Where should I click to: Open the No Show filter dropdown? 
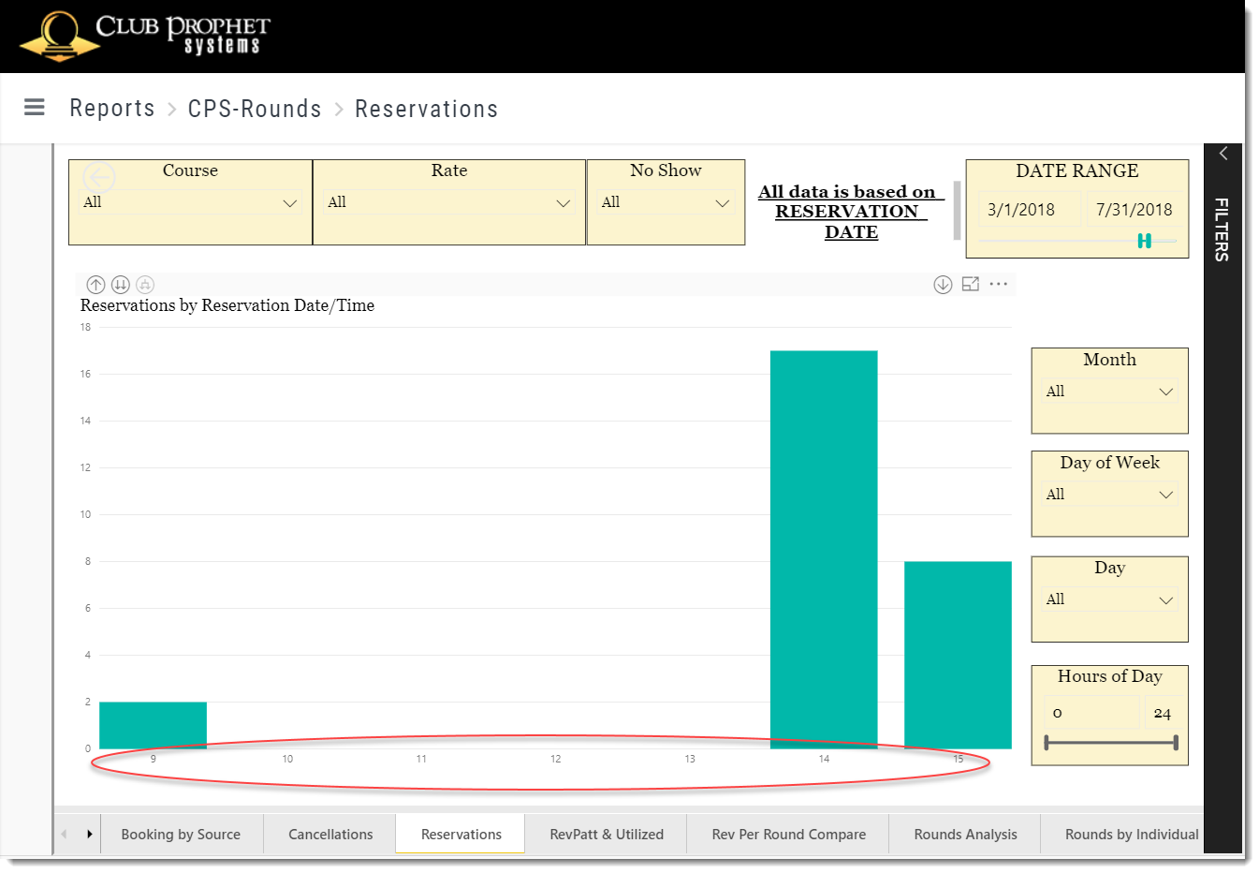pyautogui.click(x=722, y=202)
